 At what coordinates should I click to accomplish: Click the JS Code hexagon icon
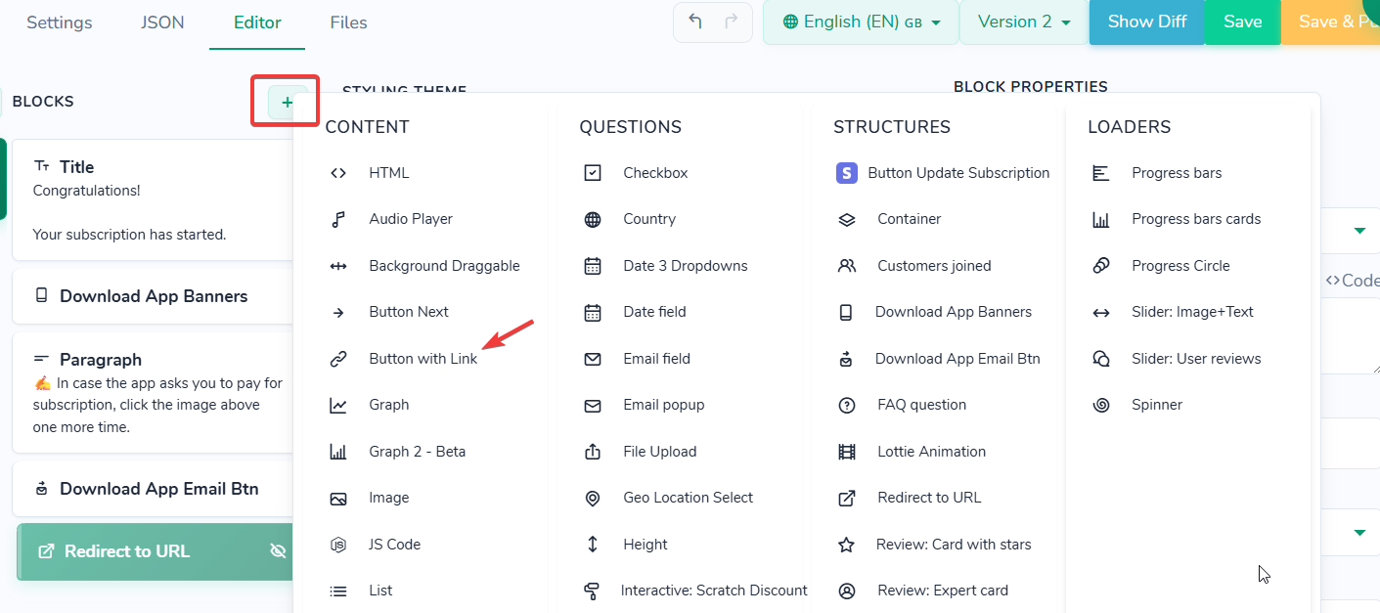click(x=338, y=545)
